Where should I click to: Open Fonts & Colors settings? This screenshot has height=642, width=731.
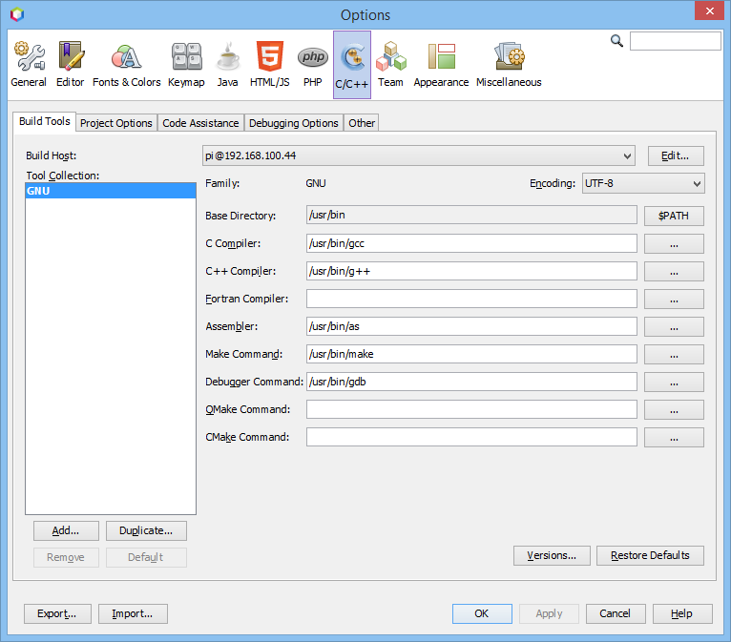126,65
